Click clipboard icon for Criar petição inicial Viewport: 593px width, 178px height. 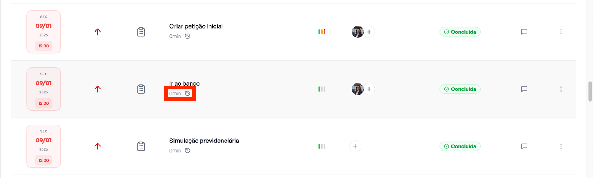[x=141, y=32]
